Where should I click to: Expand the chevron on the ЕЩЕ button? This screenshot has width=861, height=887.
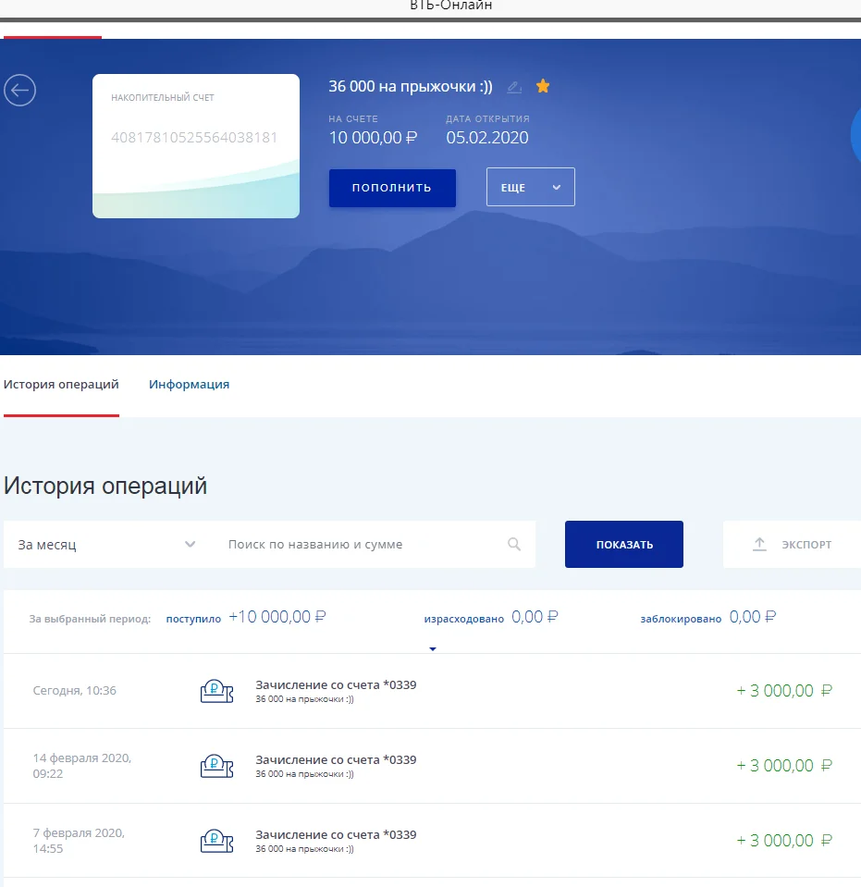click(x=558, y=186)
